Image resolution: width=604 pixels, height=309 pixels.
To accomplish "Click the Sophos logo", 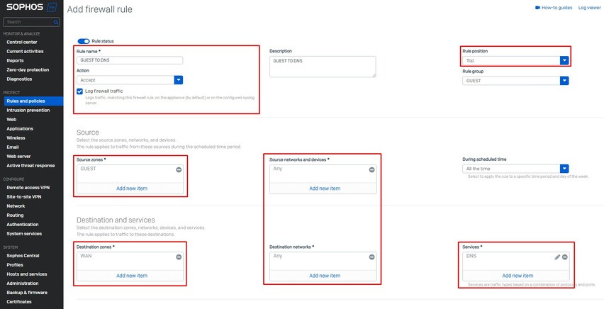I will 31,7.
